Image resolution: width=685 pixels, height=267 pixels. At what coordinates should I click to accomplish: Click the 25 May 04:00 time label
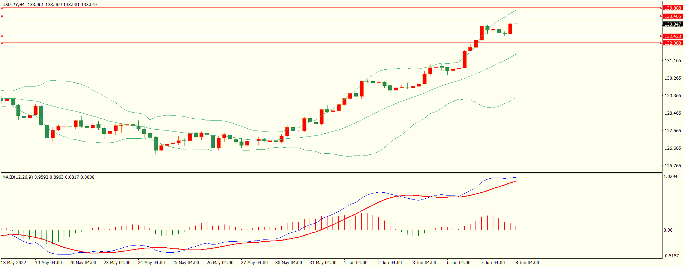click(x=186, y=263)
